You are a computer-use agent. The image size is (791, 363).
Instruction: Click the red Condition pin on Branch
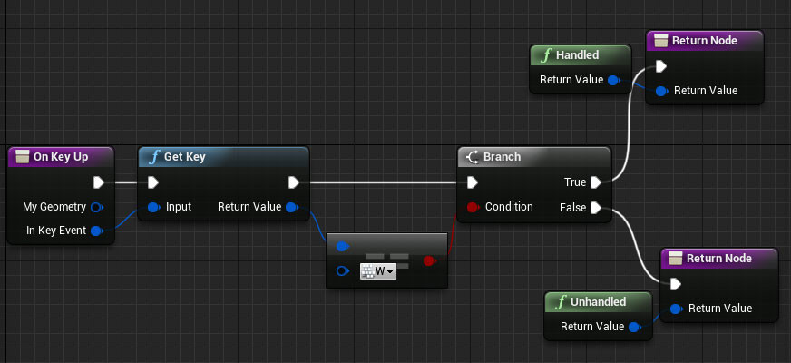473,207
